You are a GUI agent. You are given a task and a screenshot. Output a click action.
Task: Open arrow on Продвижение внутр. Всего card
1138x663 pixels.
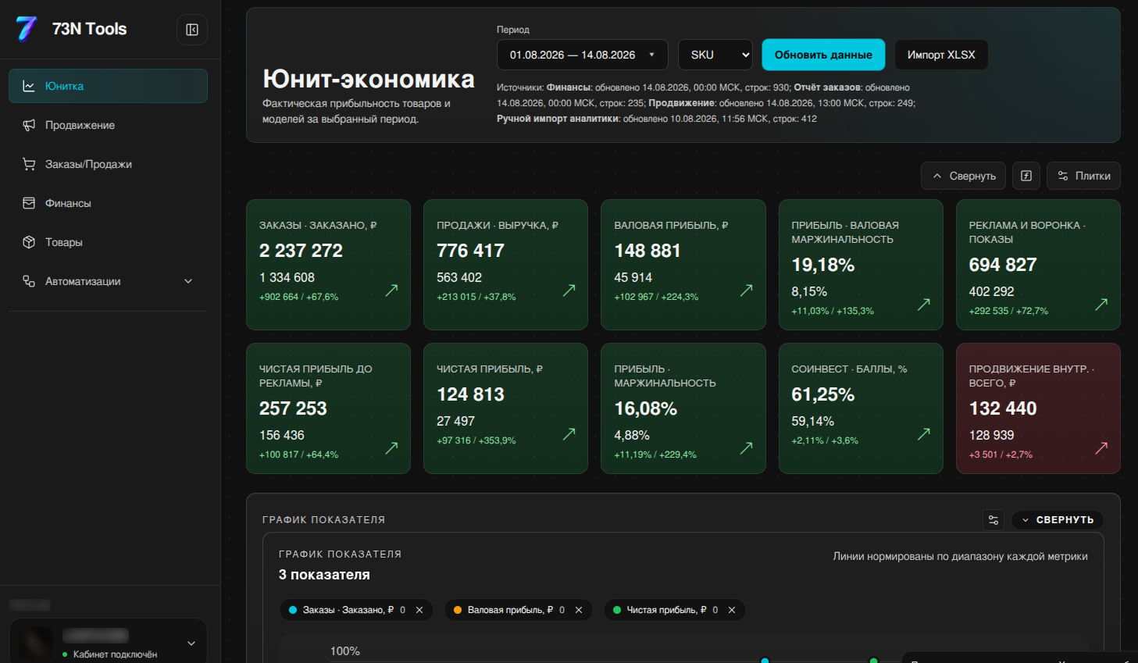1101,448
